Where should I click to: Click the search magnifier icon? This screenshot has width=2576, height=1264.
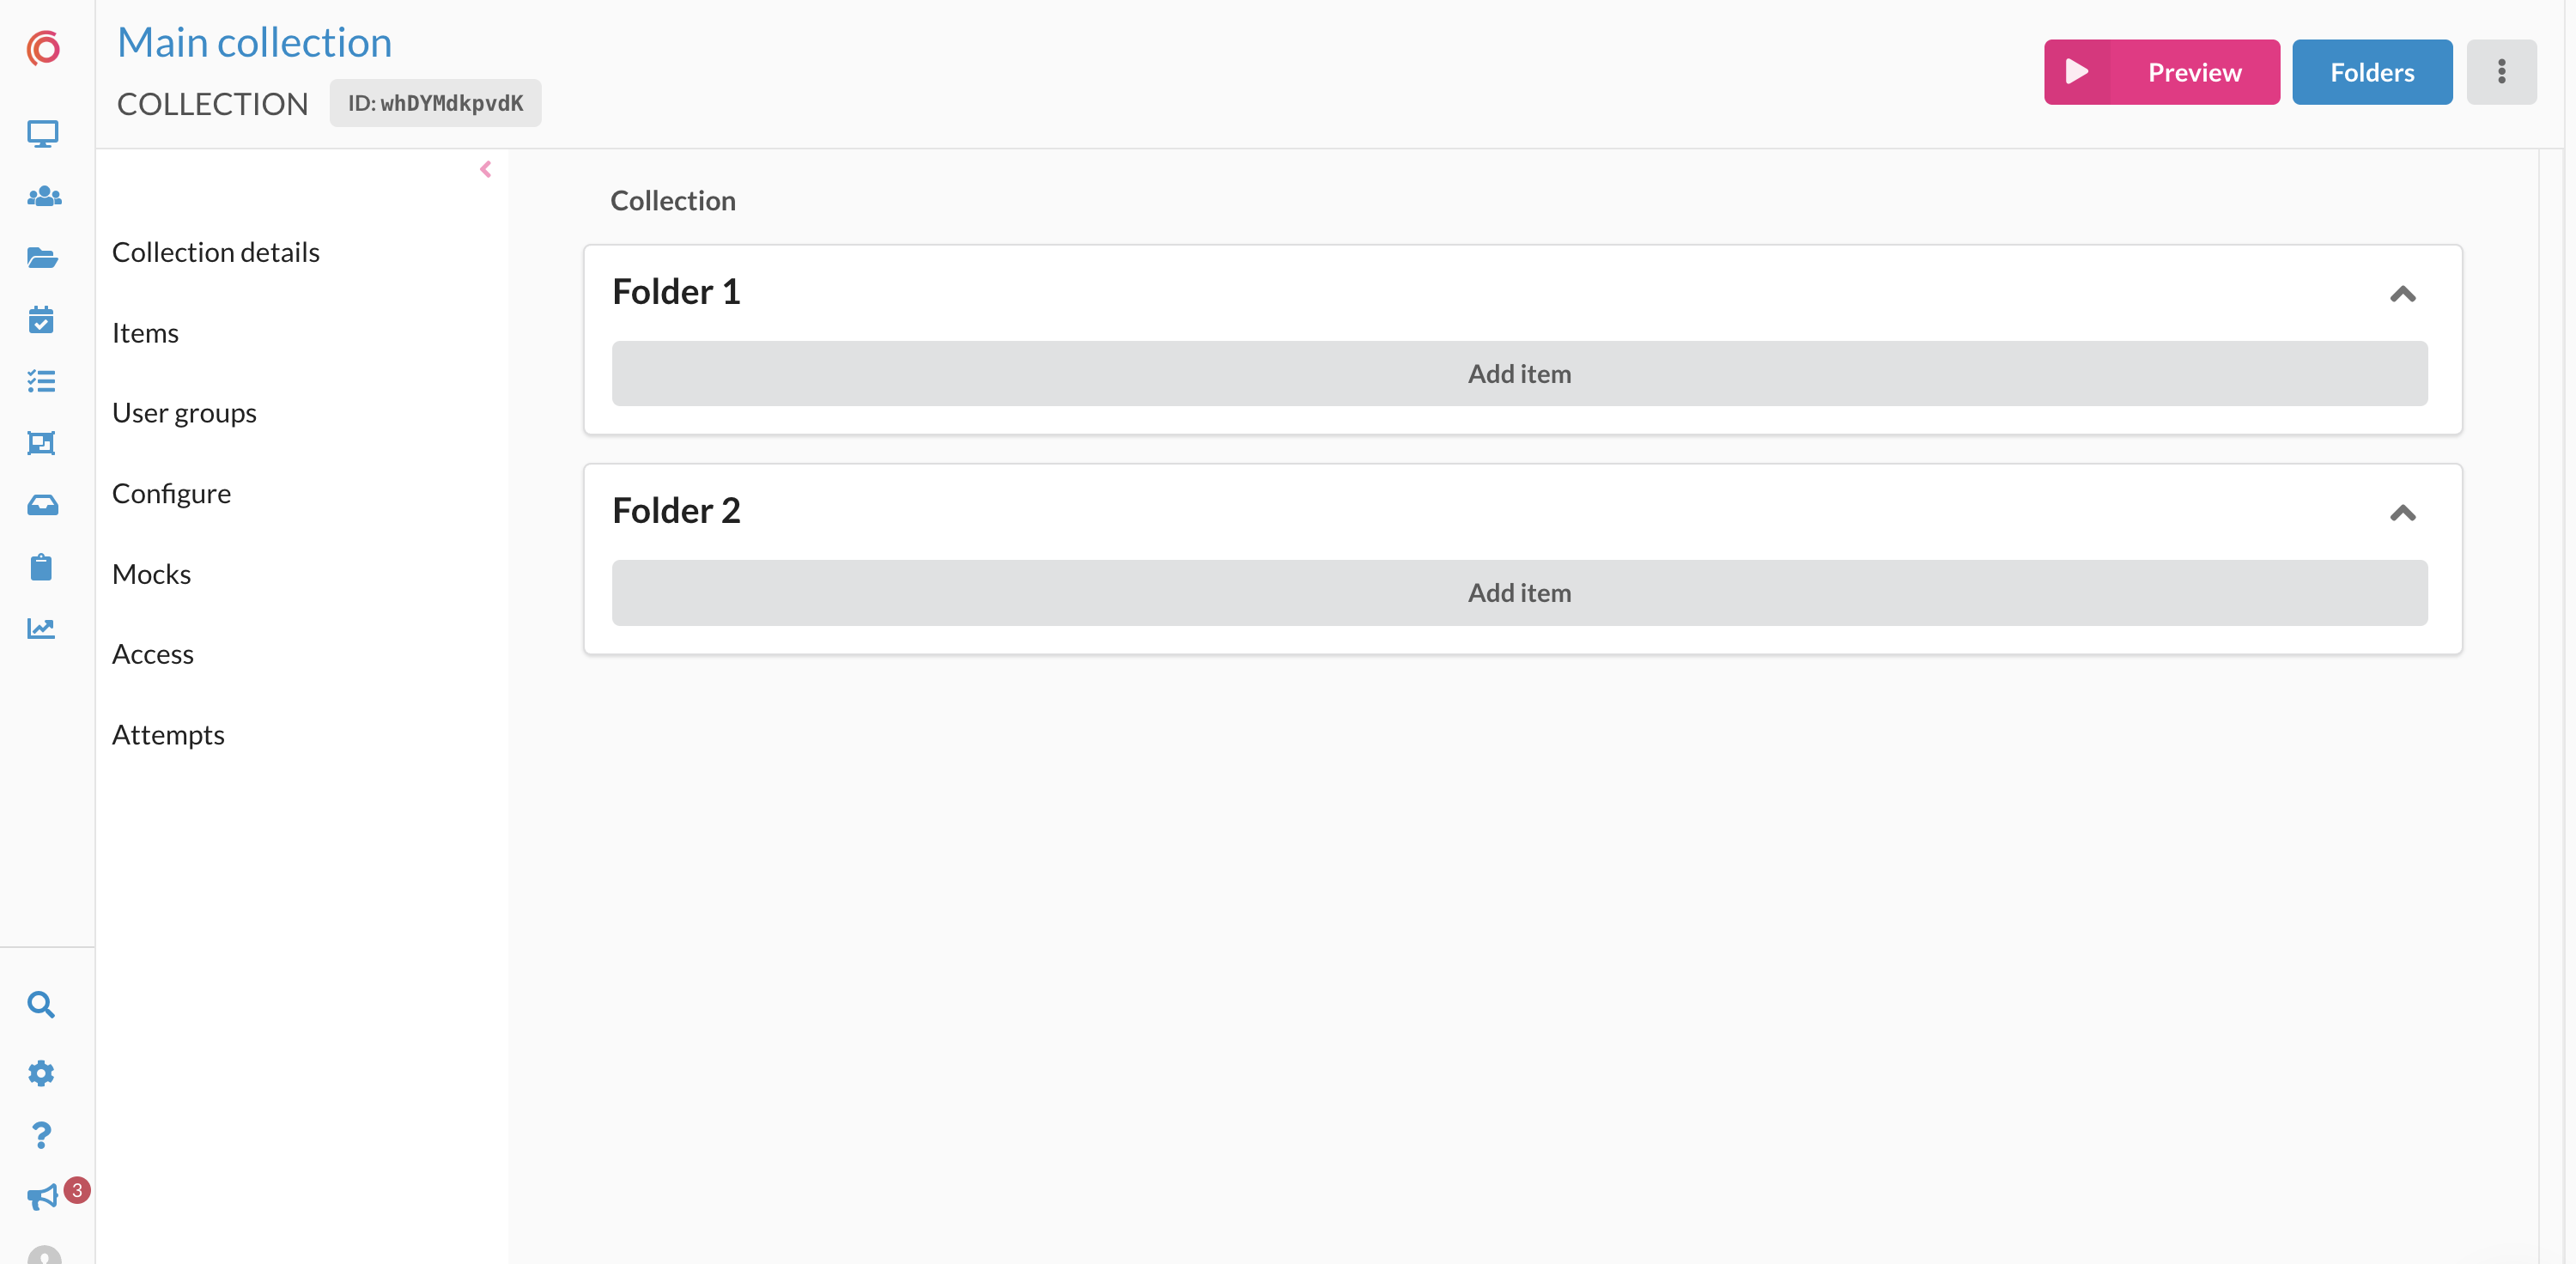point(41,1004)
